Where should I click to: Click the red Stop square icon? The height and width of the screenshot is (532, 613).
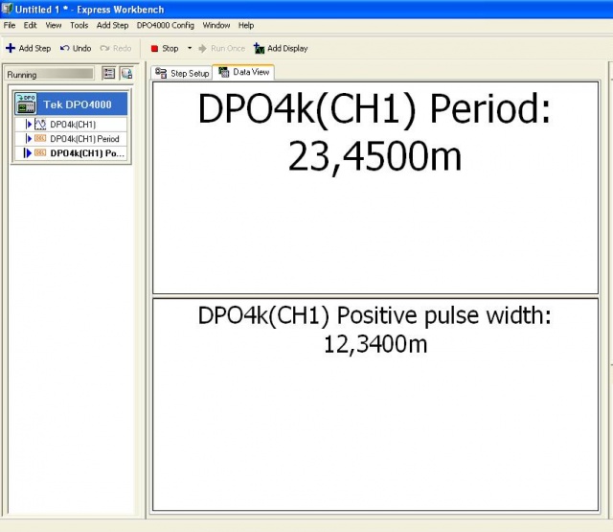click(x=154, y=49)
